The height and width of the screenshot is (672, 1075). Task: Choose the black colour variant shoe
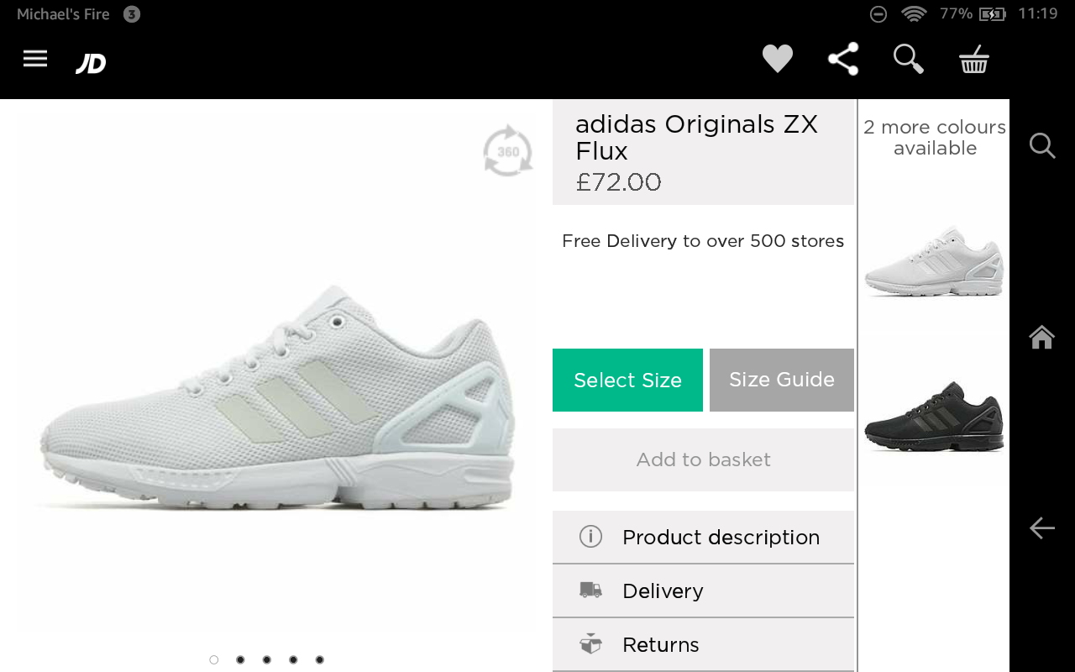(934, 416)
